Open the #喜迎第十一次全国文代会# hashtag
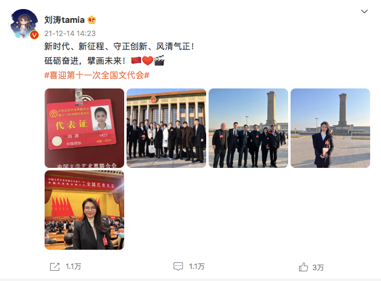The width and height of the screenshot is (381, 281). (96, 75)
